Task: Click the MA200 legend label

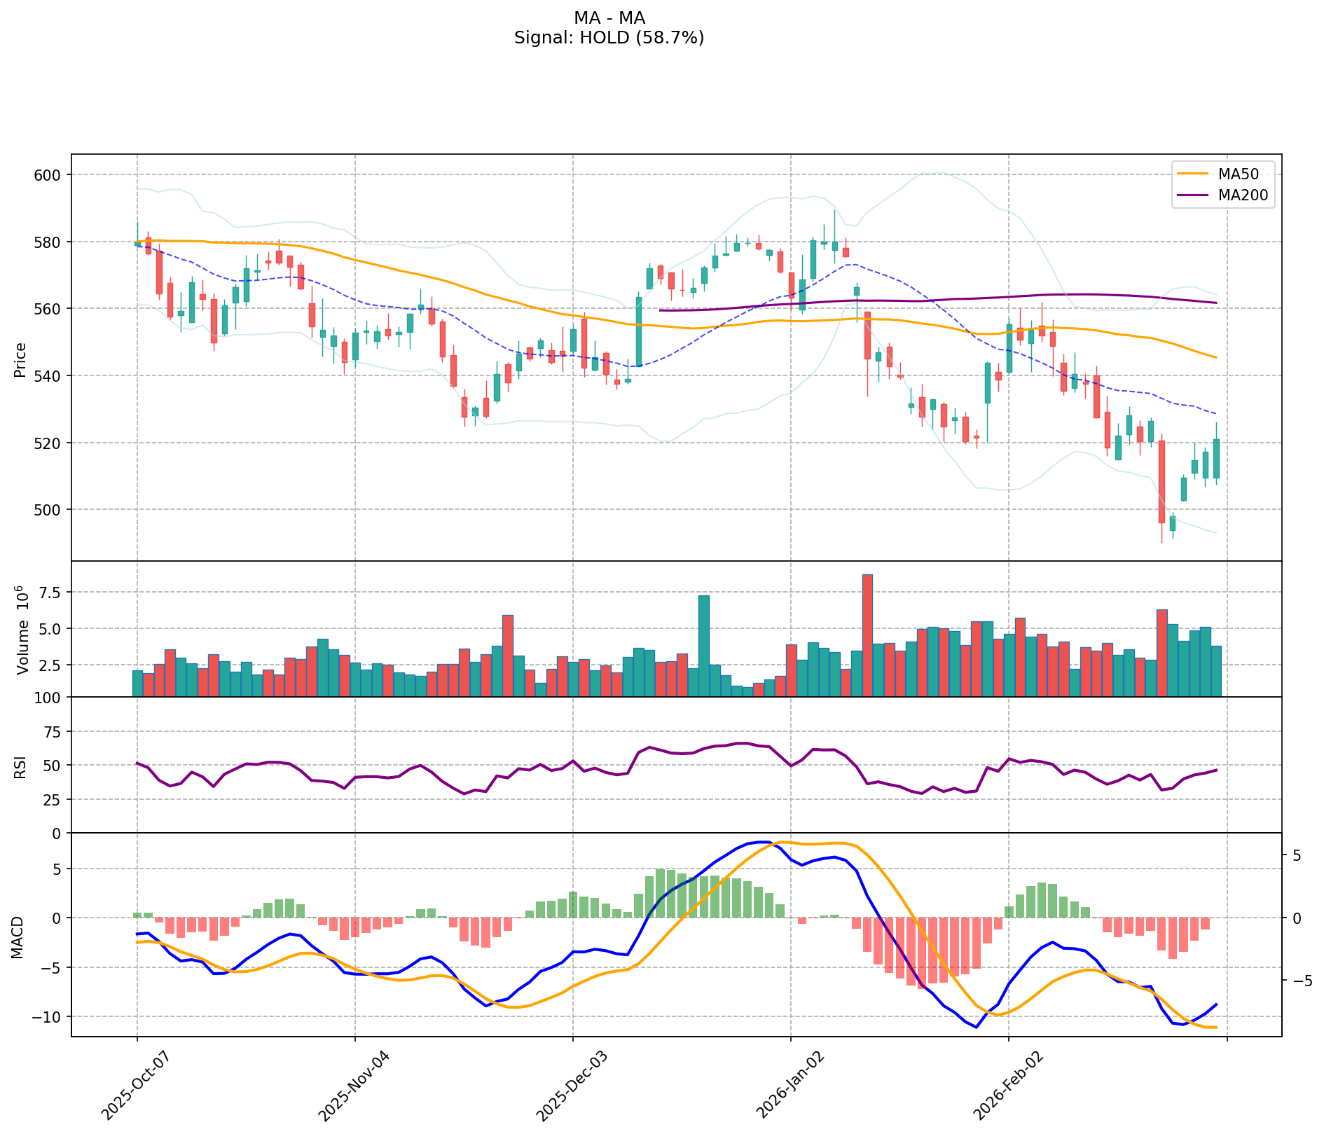Action: pos(1243,195)
